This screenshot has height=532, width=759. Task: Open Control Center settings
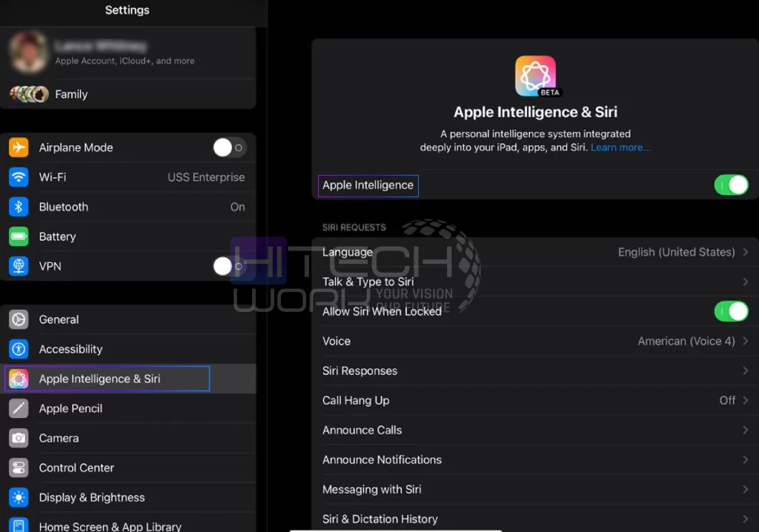tap(128, 468)
